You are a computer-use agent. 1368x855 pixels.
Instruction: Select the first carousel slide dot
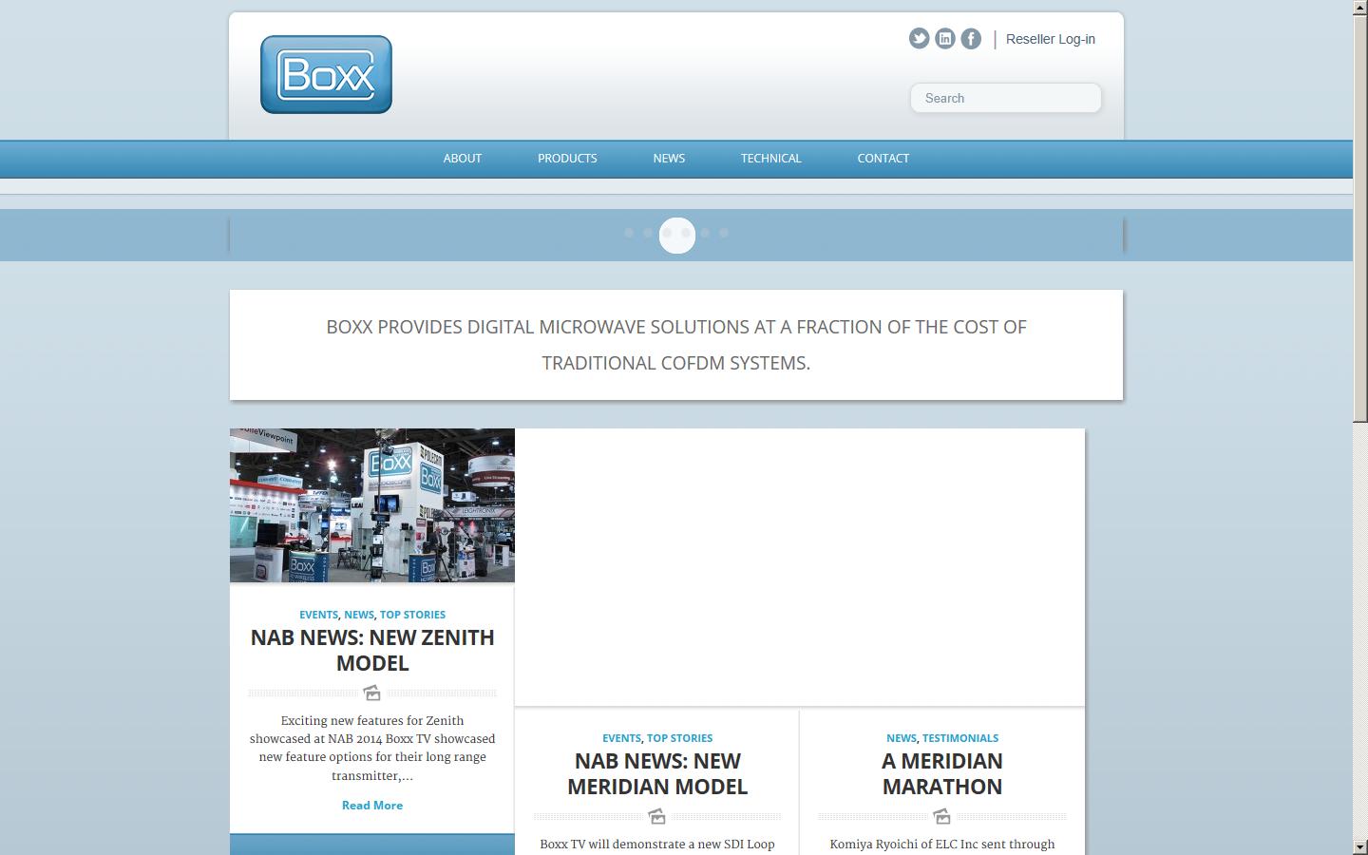(x=628, y=233)
